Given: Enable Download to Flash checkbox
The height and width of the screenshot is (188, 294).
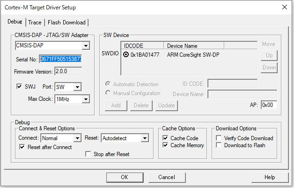Looking at the screenshot, I should pos(219,145).
